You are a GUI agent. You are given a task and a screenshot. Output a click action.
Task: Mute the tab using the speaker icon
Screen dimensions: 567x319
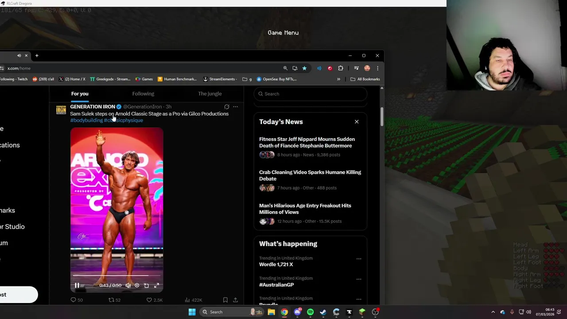(19, 55)
